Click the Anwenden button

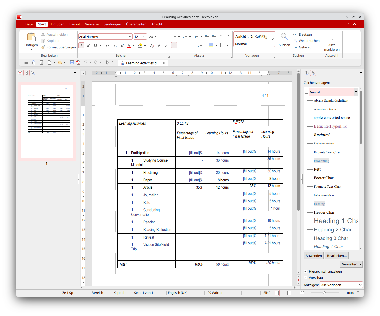point(314,256)
